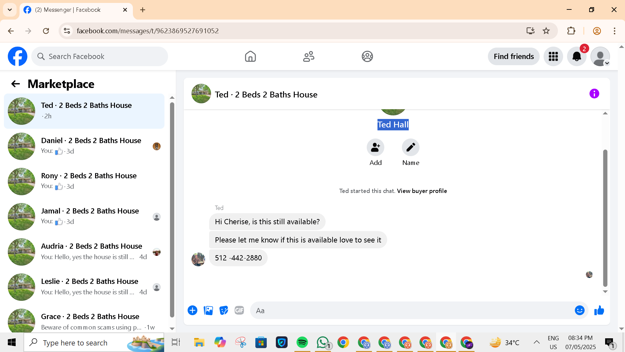
Task: Open more actions plus icon
Action: coord(192,310)
